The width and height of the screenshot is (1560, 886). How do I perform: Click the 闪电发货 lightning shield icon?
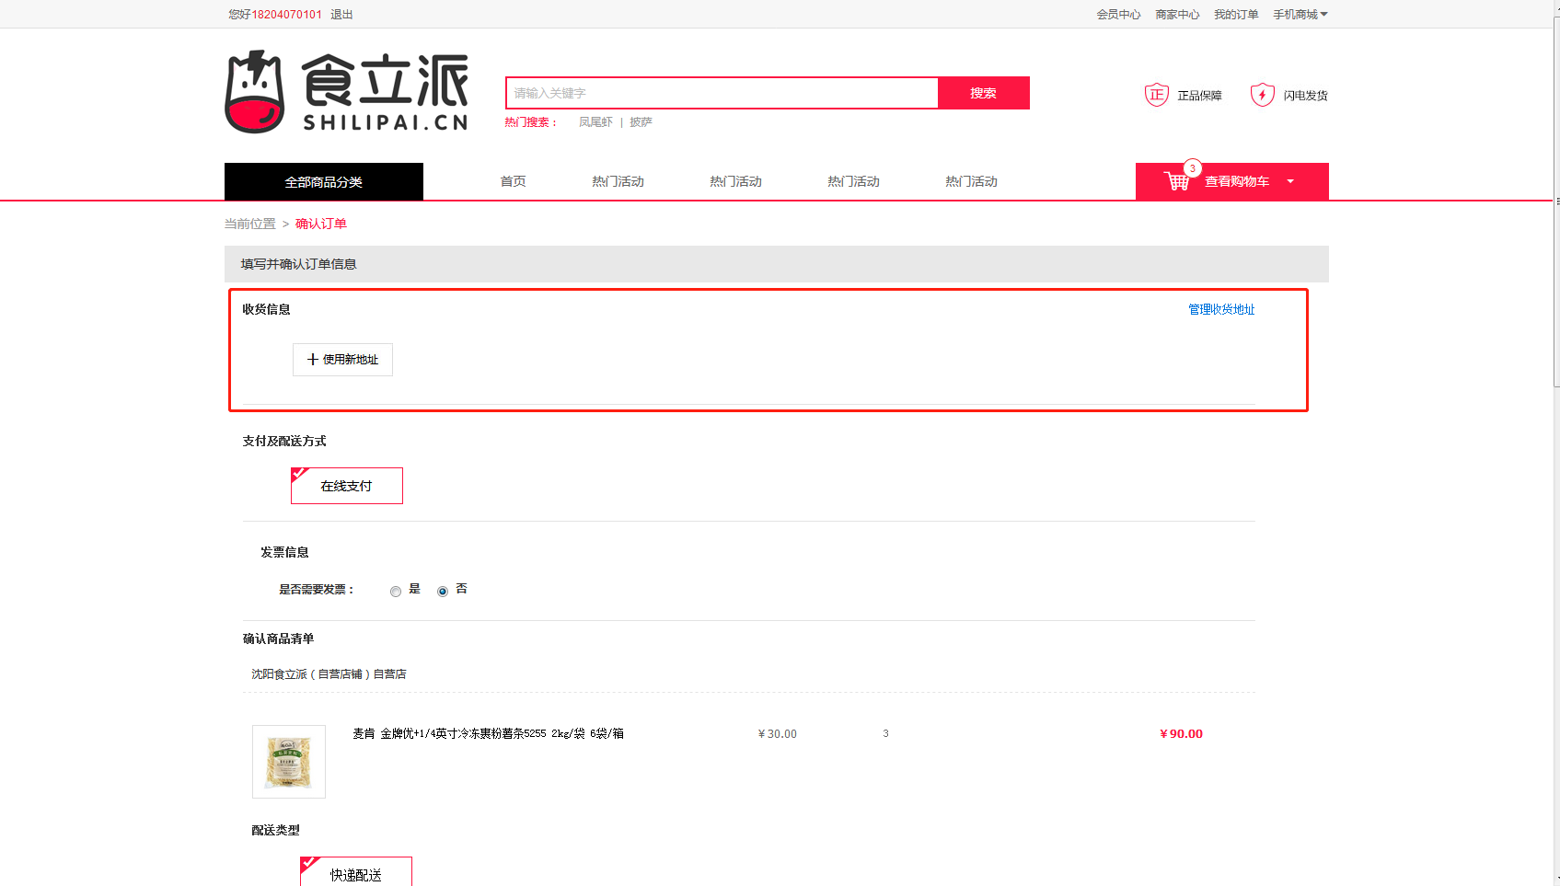pyautogui.click(x=1262, y=95)
